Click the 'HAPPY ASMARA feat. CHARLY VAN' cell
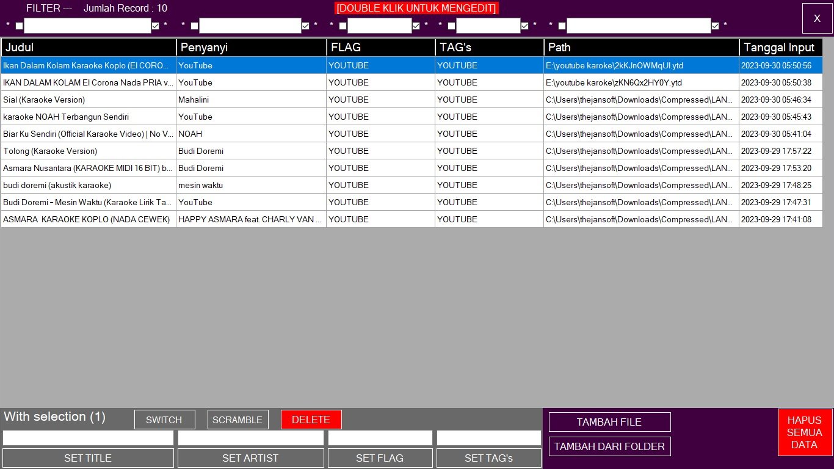Screen dimensions: 834x469 tap(252, 219)
